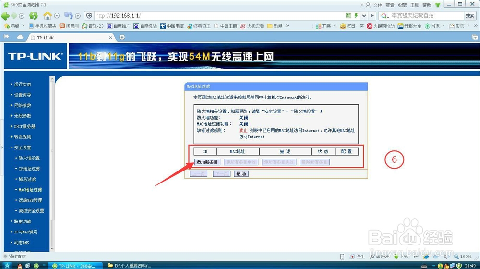The image size is (480, 269).
Task: Open the 音乐-23 bookmark
Action: [93, 26]
